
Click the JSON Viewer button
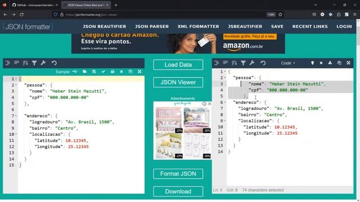[178, 82]
